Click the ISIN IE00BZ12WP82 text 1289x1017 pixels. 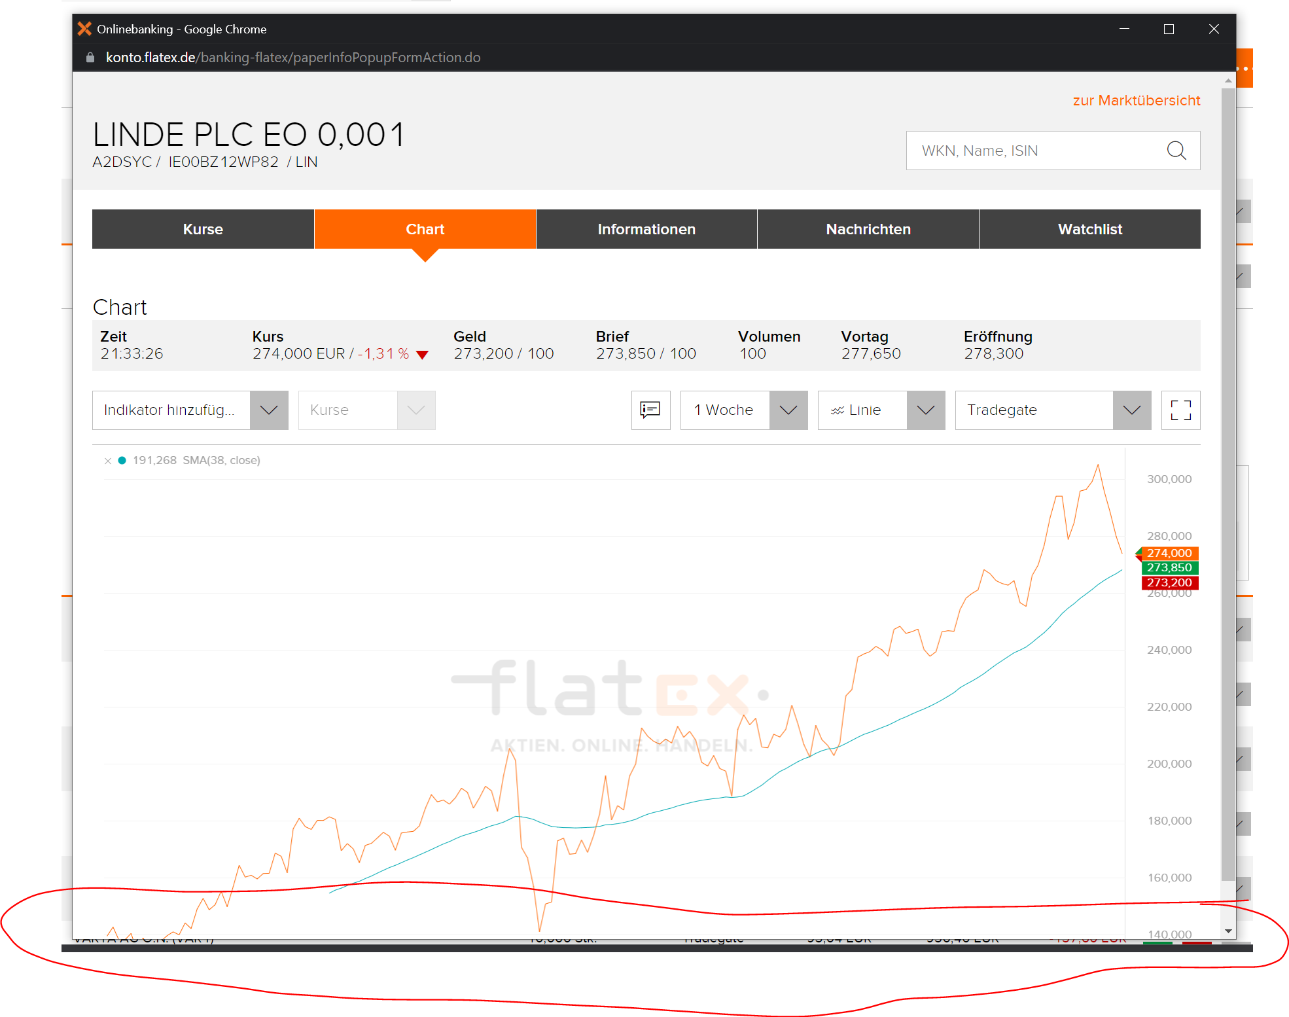click(223, 162)
